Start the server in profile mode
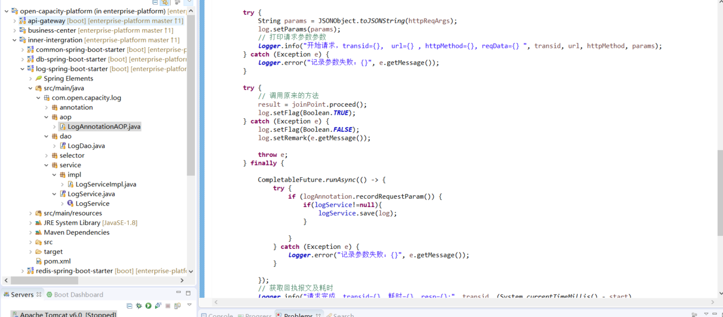Viewport: 723px width, 317px height. pos(158,305)
